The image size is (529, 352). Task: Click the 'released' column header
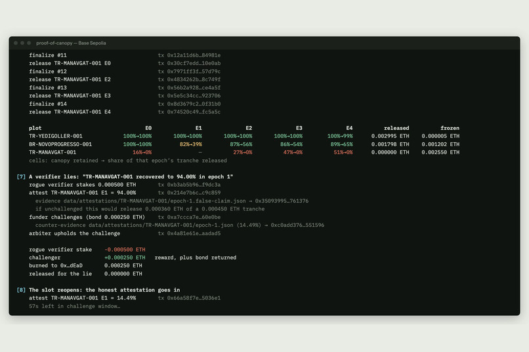tap(396, 128)
